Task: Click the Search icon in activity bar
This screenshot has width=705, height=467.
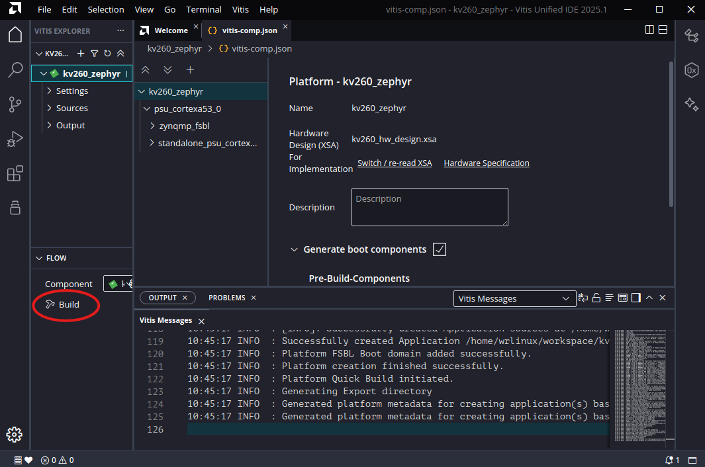Action: 15,70
